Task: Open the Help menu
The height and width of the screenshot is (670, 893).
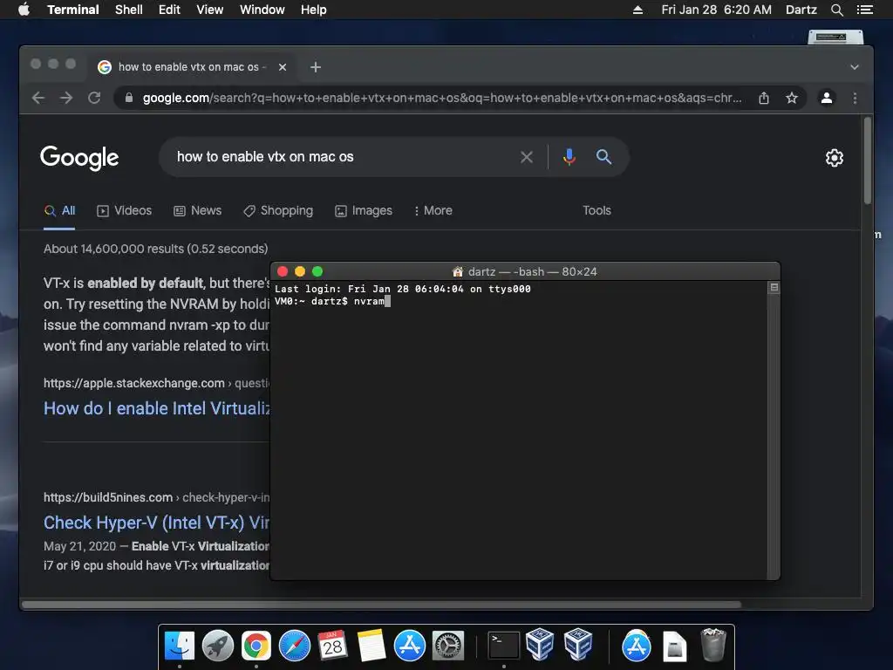Action: tap(313, 10)
